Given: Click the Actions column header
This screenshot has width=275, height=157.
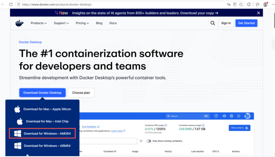Looking at the screenshot, I should pos(236,152).
